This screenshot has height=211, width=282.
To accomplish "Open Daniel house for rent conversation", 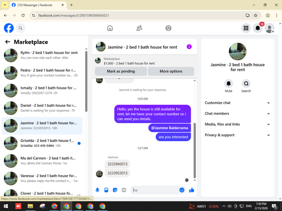I will click(42, 108).
